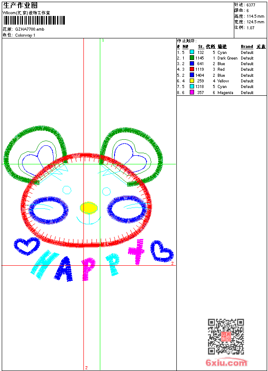The width and height of the screenshot is (268, 371).
Task: Click the height value '114.5 mm'
Action: (x=255, y=16)
